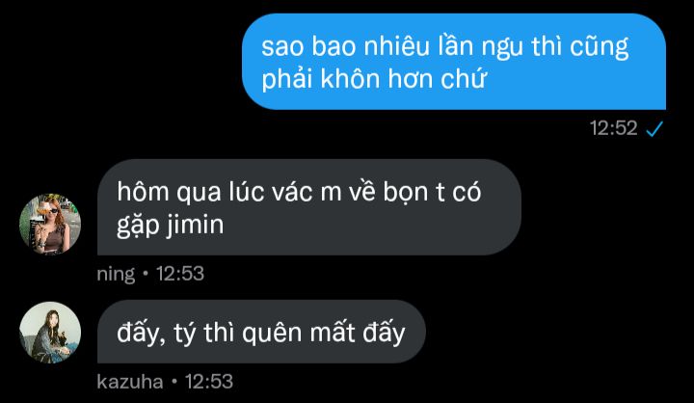Image resolution: width=694 pixels, height=403 pixels.
Task: Click the text line 'phải khôn hơn chứ'
Action: [x=374, y=80]
